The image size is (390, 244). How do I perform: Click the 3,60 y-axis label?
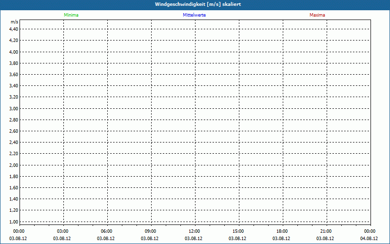14,75
